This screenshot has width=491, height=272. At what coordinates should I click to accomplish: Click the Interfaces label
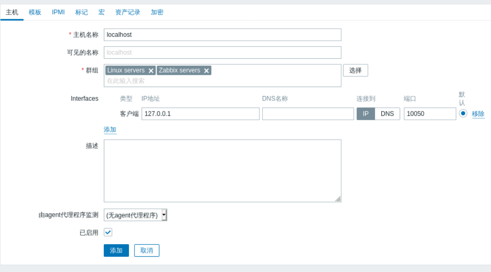click(x=85, y=99)
